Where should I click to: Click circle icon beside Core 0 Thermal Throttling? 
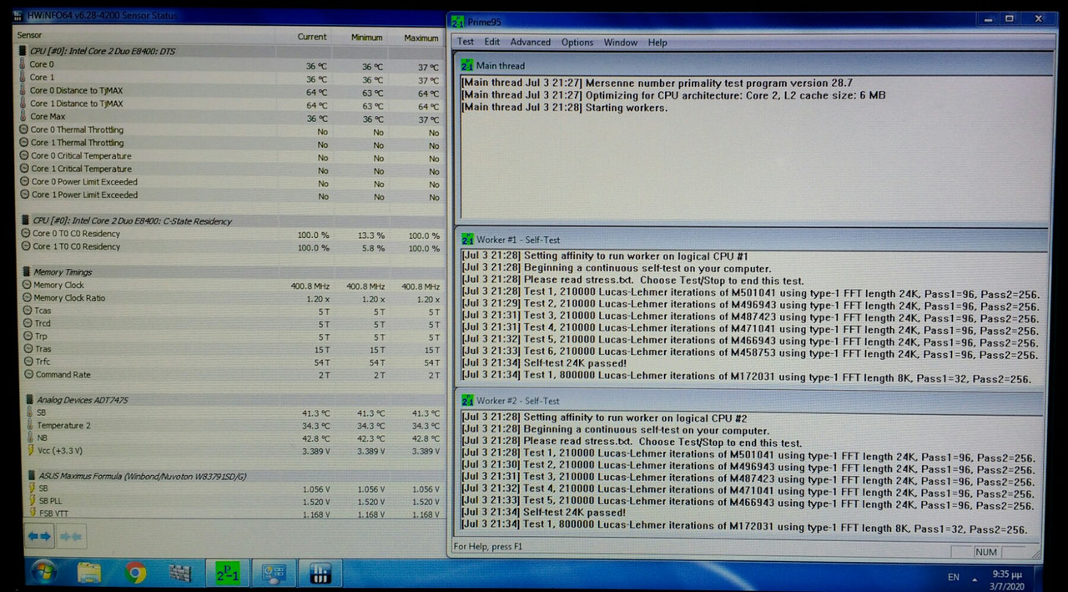pyautogui.click(x=24, y=130)
